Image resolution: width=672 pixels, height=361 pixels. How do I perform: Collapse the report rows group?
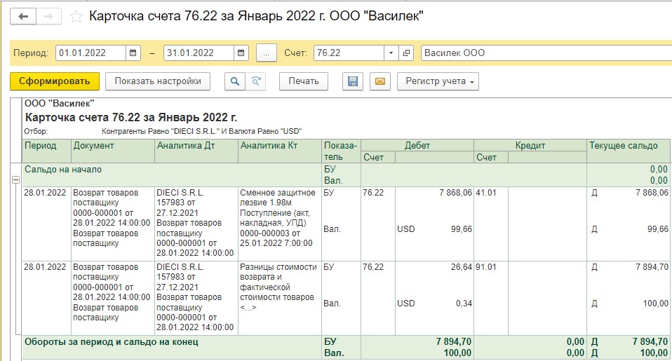coord(15,180)
